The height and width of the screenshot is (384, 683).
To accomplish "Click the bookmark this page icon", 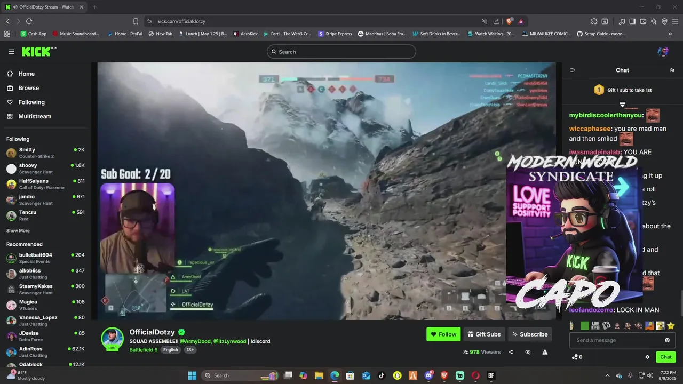I will pyautogui.click(x=136, y=21).
